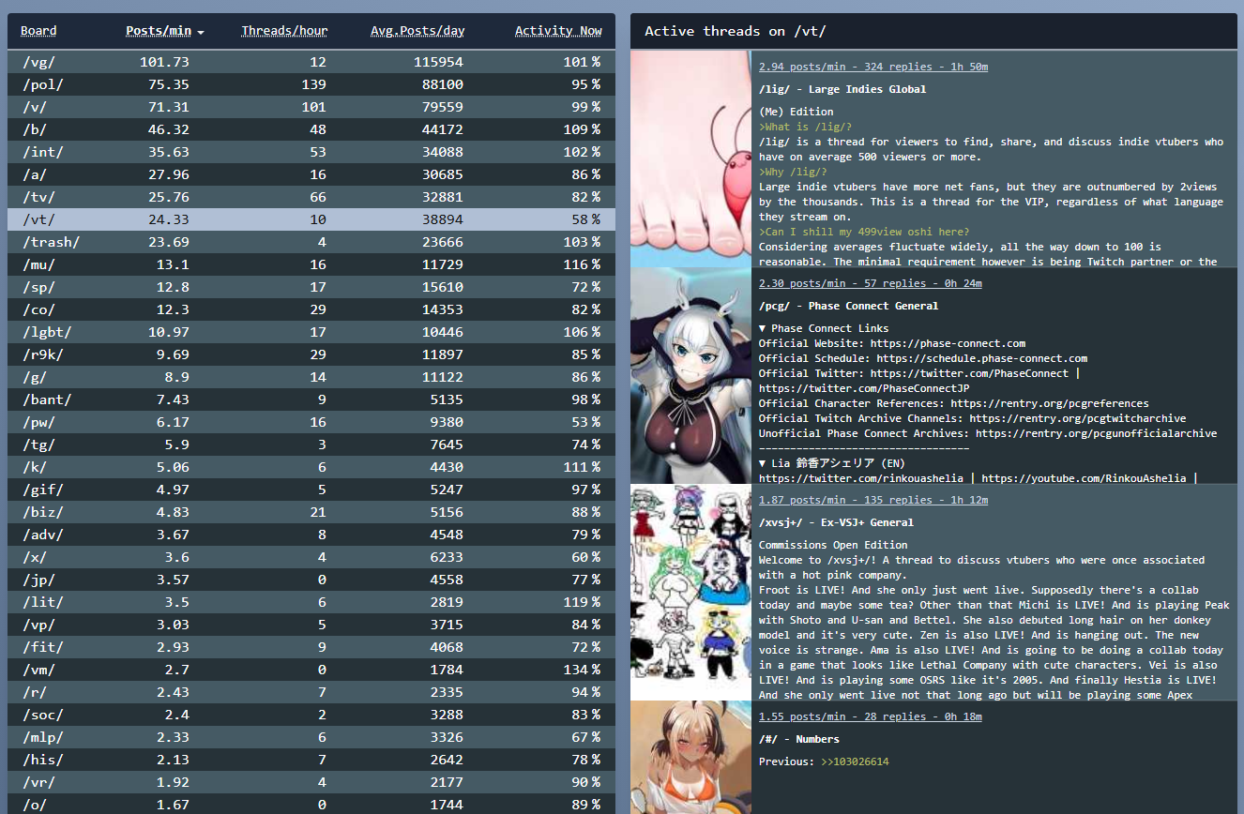Screen dimensions: 1244x814
Task: Select the /pol/ board row
Action: click(311, 84)
